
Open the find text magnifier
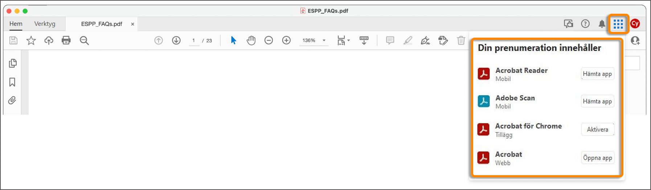[x=84, y=41]
